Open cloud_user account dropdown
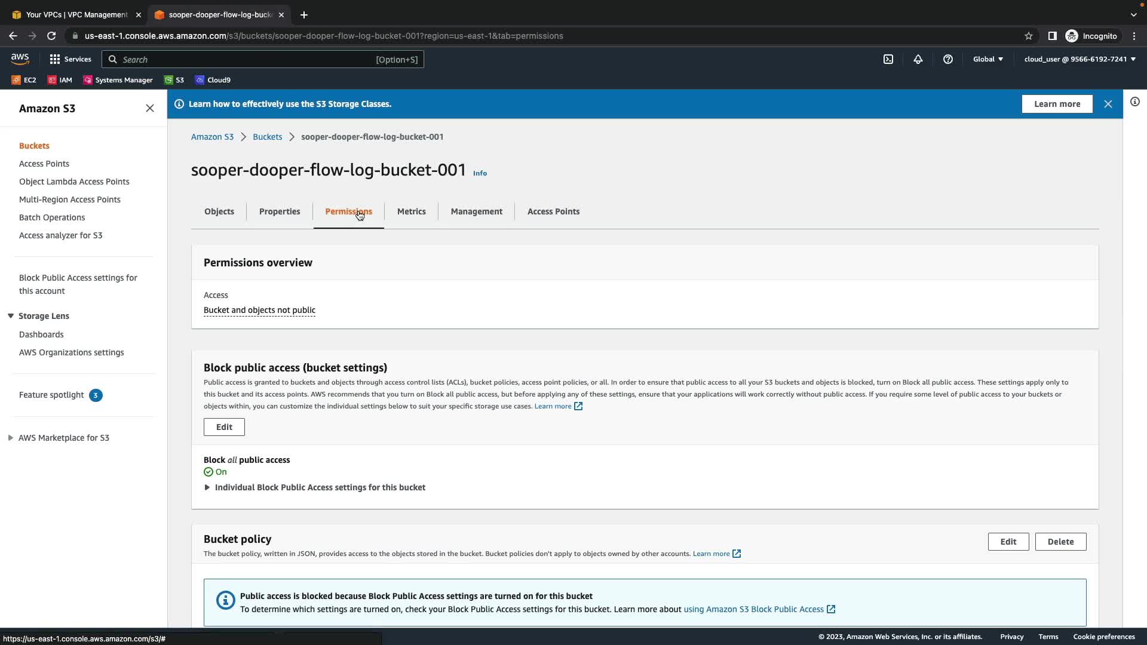The width and height of the screenshot is (1147, 645). click(x=1079, y=59)
